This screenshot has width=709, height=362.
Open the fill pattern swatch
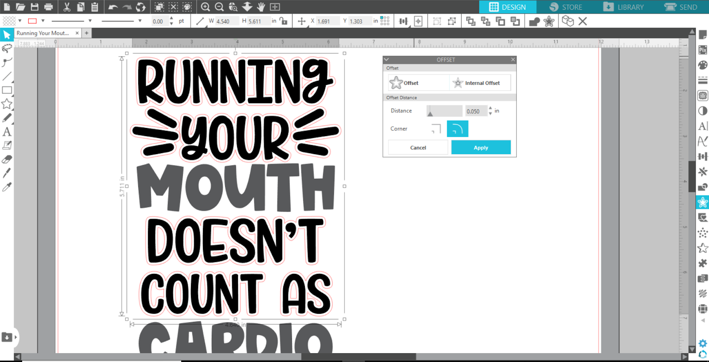[x=9, y=21]
